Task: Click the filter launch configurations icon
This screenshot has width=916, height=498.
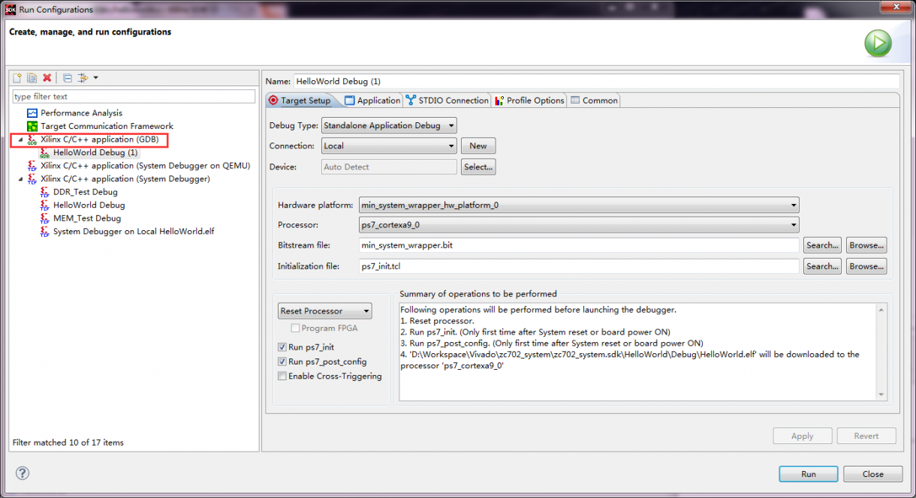Action: (x=83, y=78)
